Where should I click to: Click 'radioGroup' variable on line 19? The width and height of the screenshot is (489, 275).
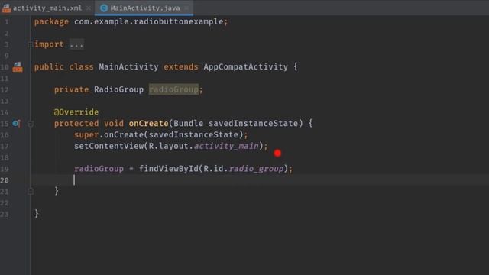99,169
